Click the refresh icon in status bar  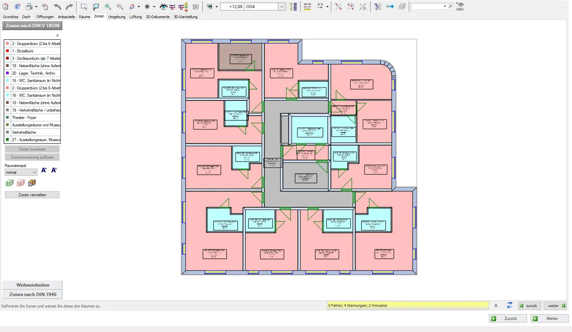tap(510, 305)
